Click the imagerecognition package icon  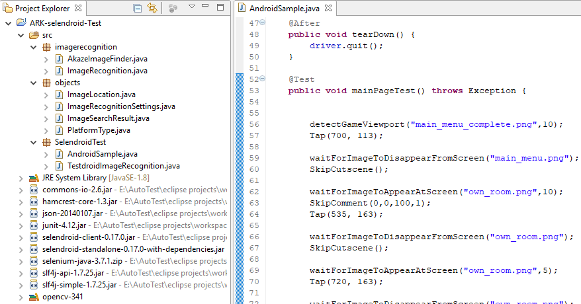[47, 47]
